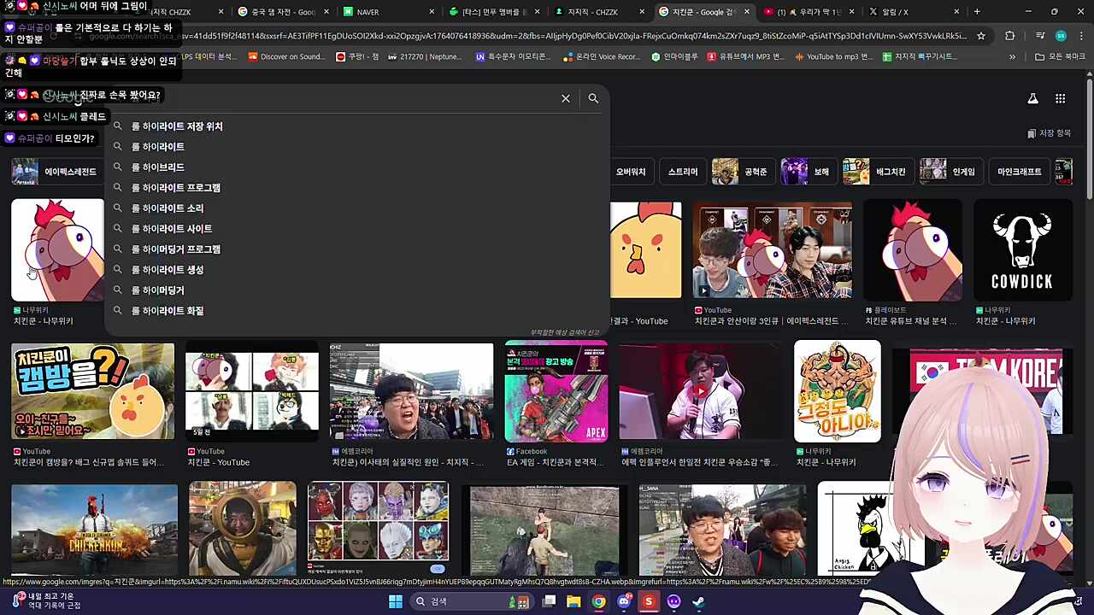Click the search magnifier in the search box

tap(593, 98)
